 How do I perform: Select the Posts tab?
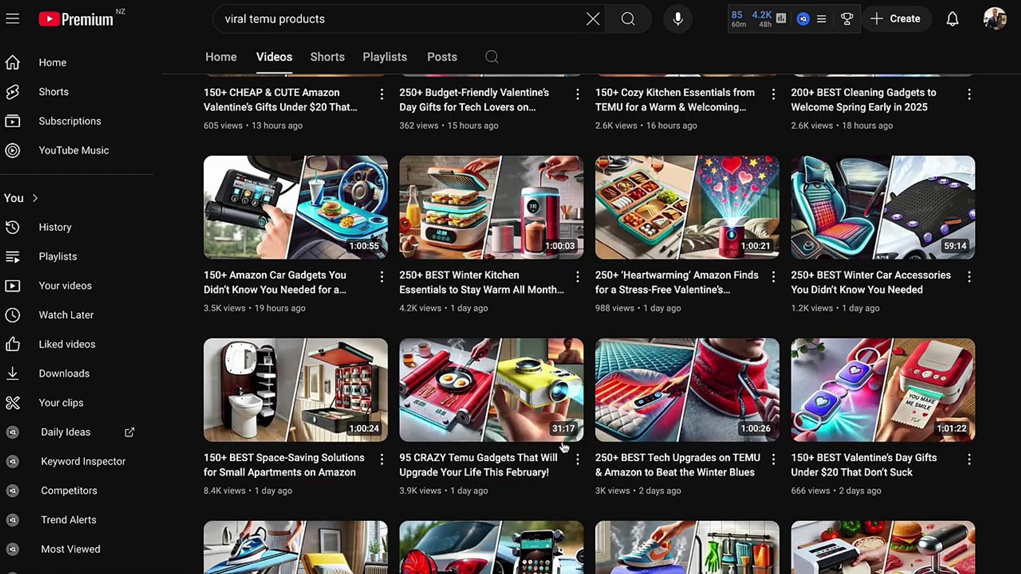click(442, 57)
